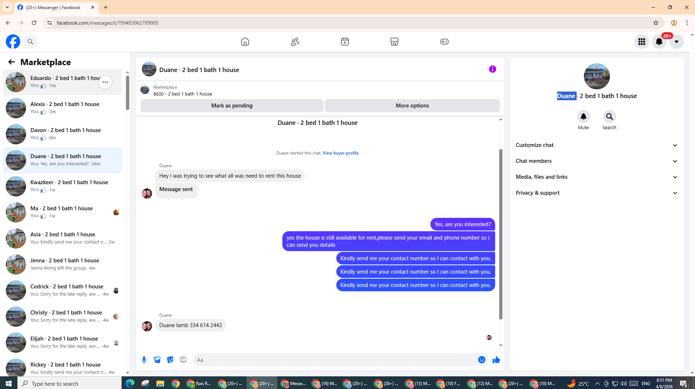
Task: Open options menu for Eduardo chat
Action: [x=105, y=82]
